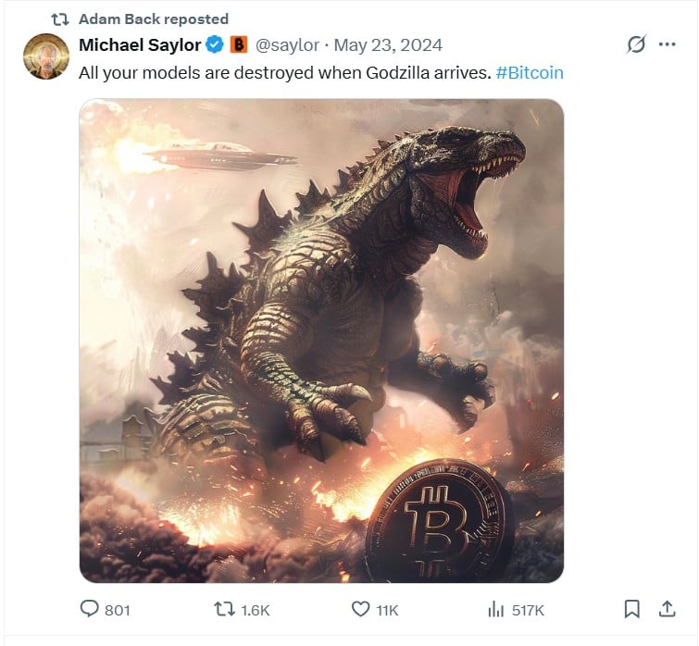Viewport: 699px width, 646px height.
Task: Like the post with the heart
Action: pyautogui.click(x=361, y=609)
